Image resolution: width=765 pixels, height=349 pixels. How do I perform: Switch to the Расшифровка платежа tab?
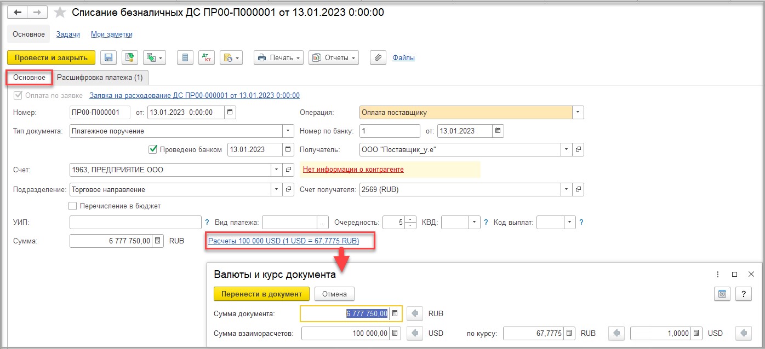100,78
